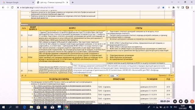Click answer Ассоциированная организация

click(121, 59)
